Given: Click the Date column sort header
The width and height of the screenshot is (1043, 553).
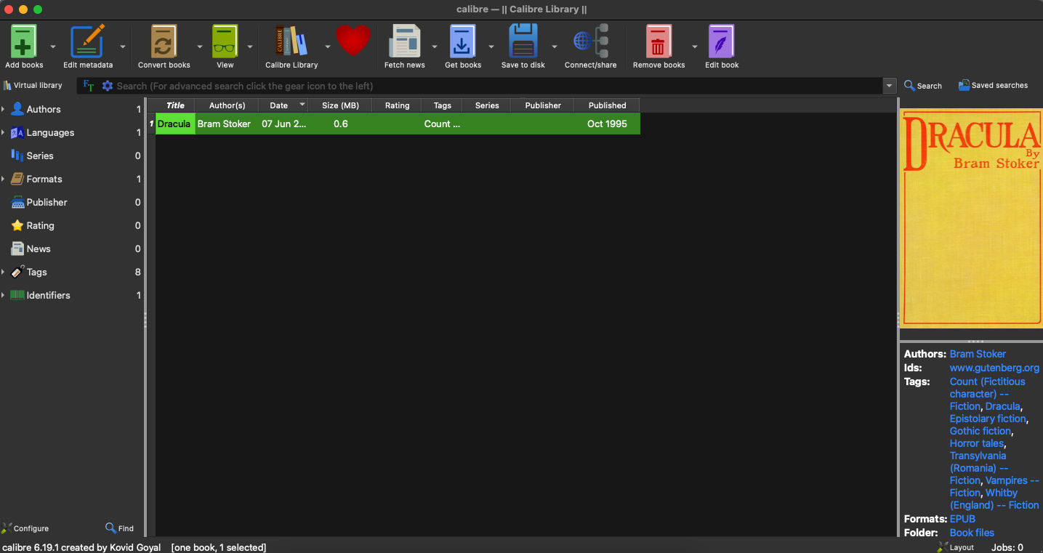Looking at the screenshot, I should 279,105.
